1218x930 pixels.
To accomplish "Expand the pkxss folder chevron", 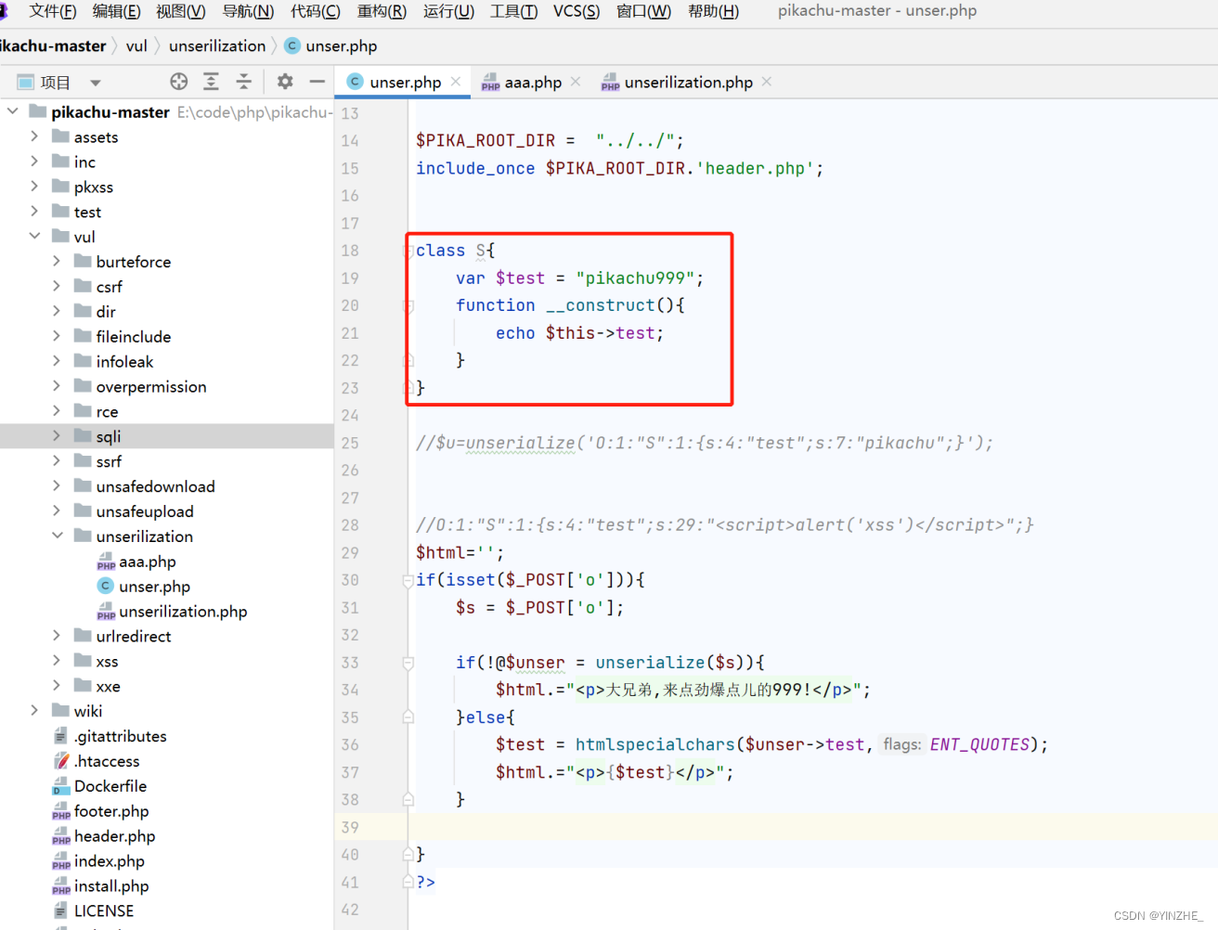I will (34, 187).
